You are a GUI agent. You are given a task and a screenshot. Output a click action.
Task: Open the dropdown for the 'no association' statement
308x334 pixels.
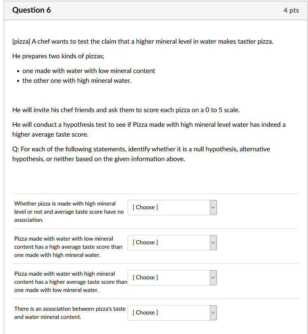(x=172, y=207)
